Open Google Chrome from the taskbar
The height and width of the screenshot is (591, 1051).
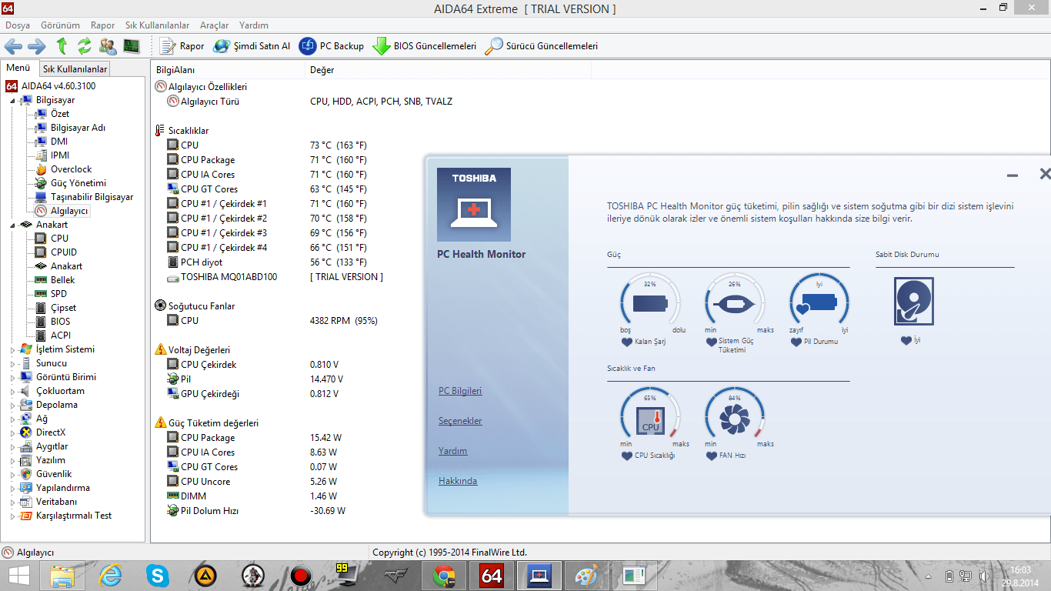[442, 576]
